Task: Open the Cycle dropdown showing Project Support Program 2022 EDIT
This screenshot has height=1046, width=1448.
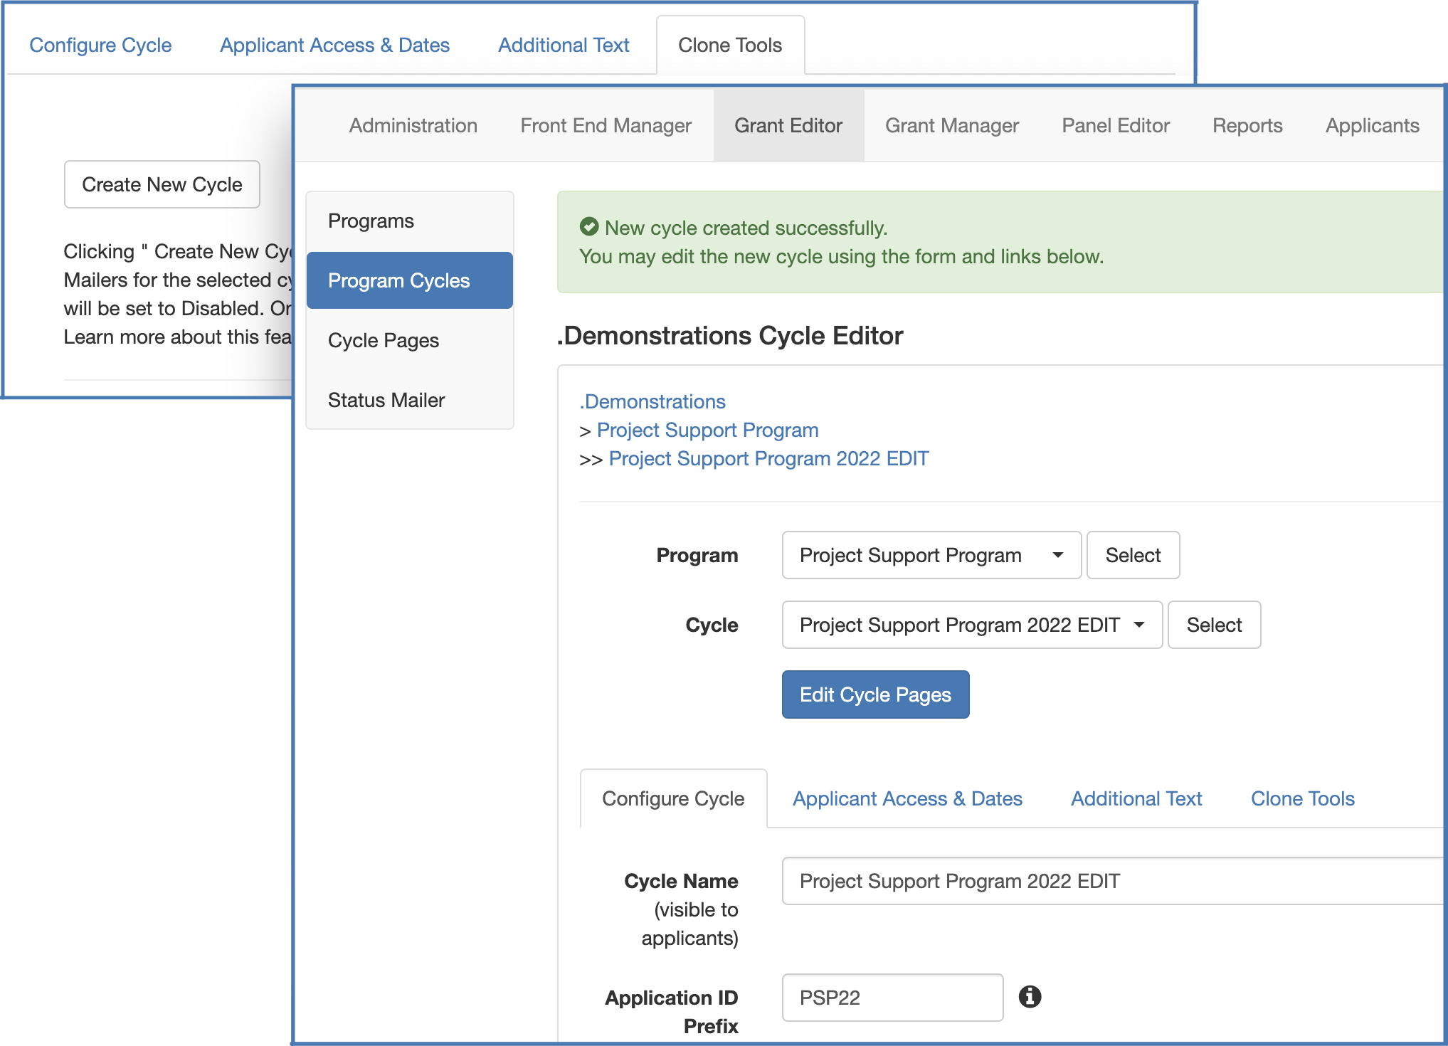Action: pyautogui.click(x=972, y=625)
